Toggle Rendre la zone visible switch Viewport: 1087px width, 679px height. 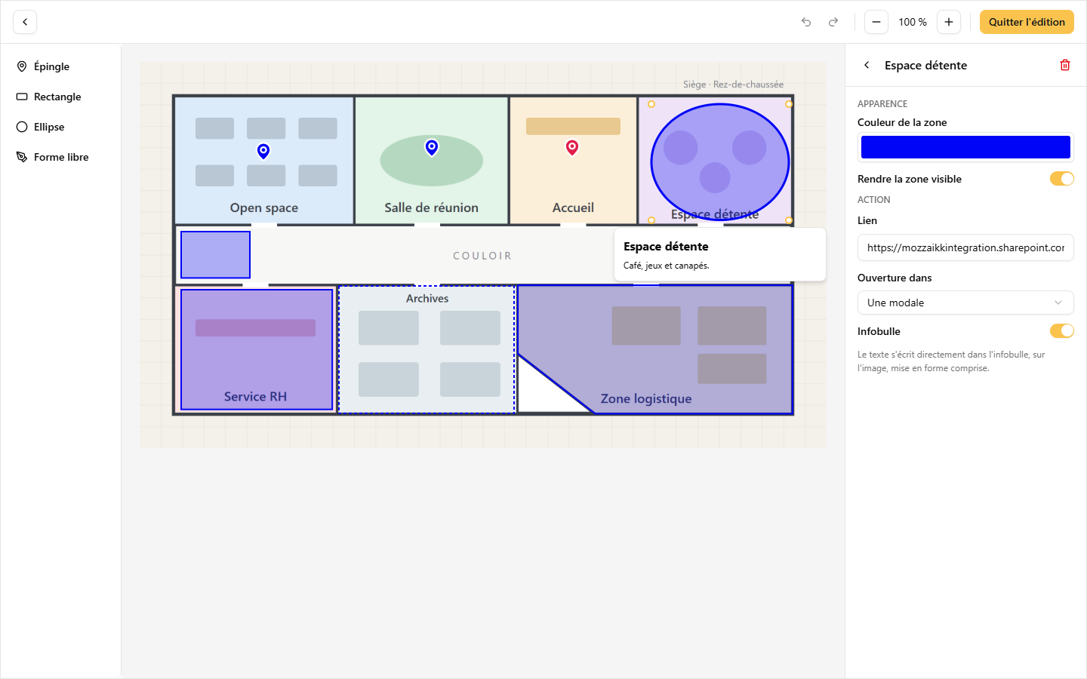1062,179
